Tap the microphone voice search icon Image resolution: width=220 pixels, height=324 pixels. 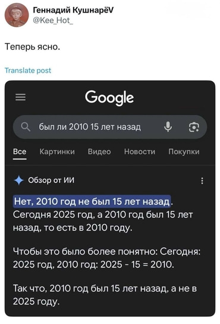coord(168,127)
